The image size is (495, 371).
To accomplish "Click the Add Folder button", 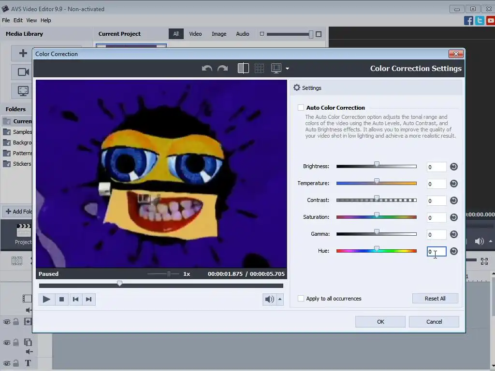I will 18,212.
